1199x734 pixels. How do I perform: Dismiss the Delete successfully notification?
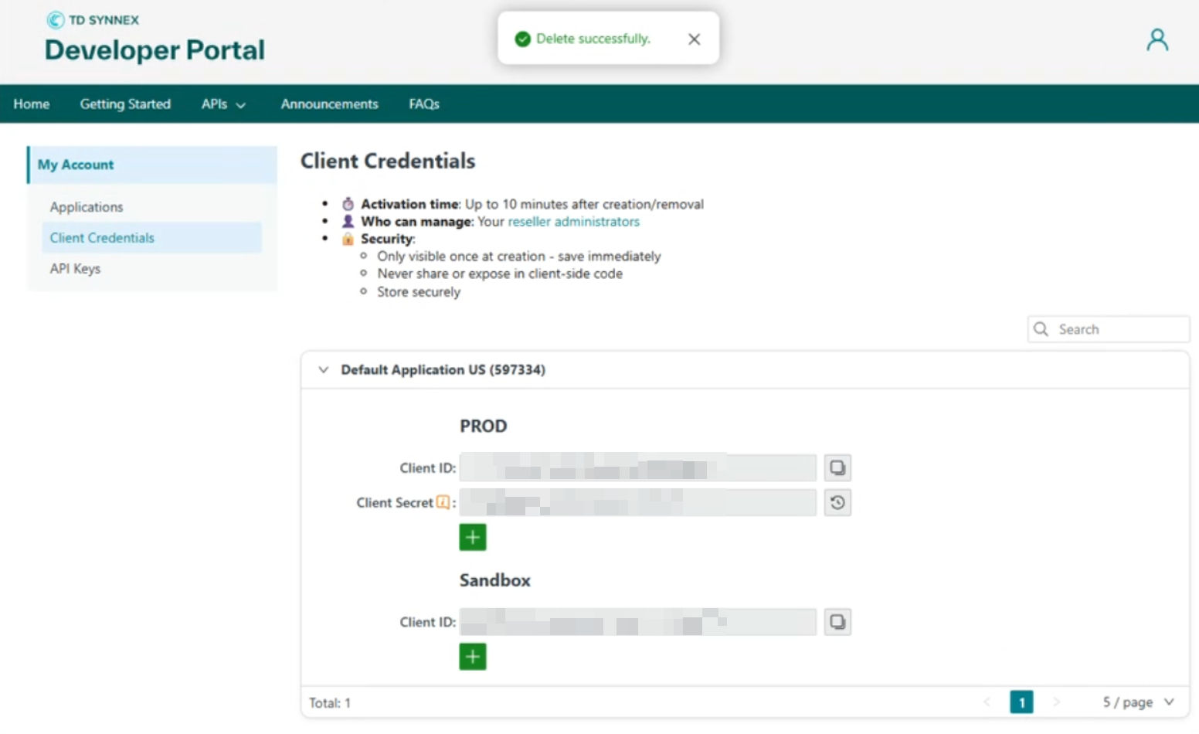(694, 39)
